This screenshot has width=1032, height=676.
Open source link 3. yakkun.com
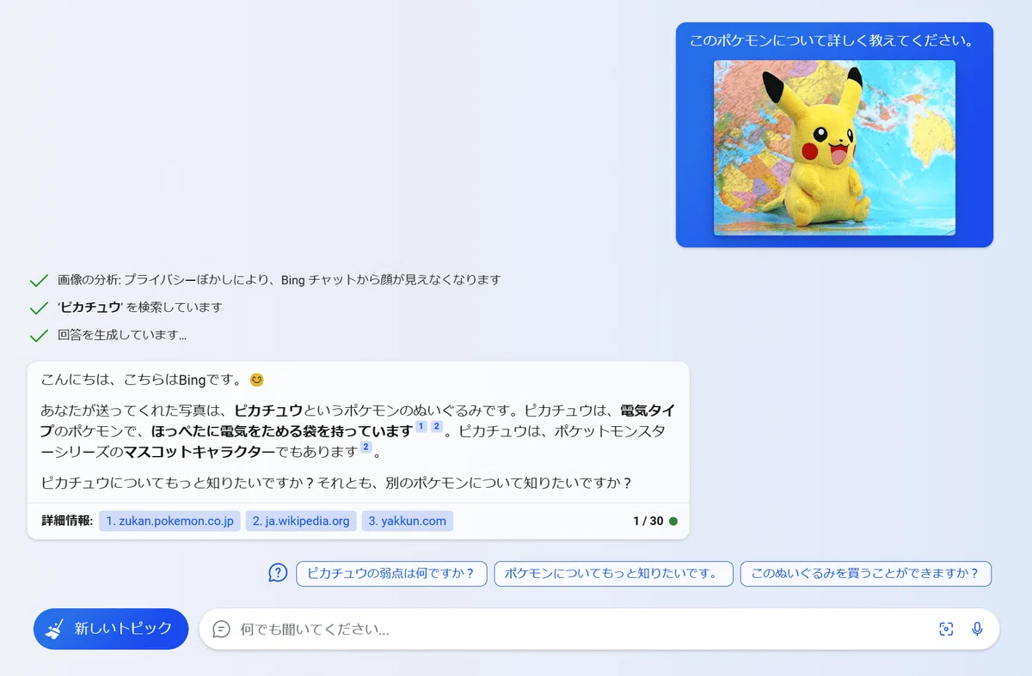[408, 521]
